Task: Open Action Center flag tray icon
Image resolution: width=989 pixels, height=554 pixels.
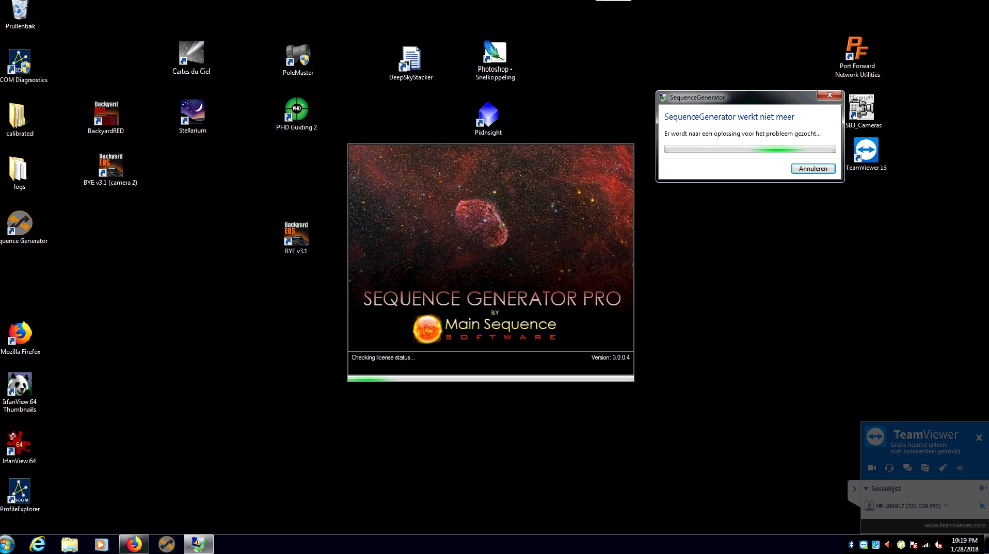Action: coord(914,545)
